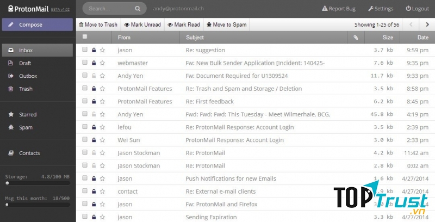Image resolution: width=435 pixels, height=222 pixels.
Task: Click Move to Spam button
Action: 227,24
